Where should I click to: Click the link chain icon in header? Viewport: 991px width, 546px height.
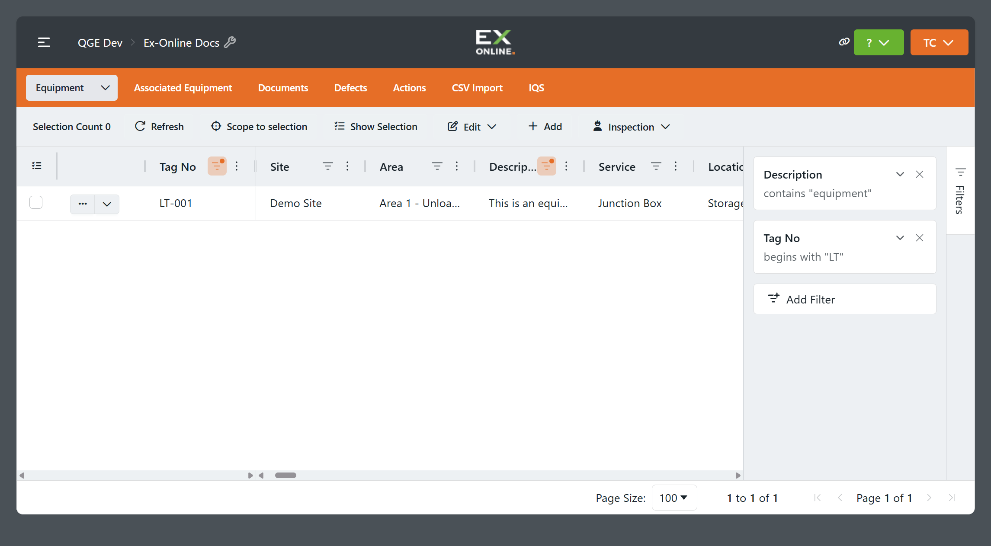point(844,42)
